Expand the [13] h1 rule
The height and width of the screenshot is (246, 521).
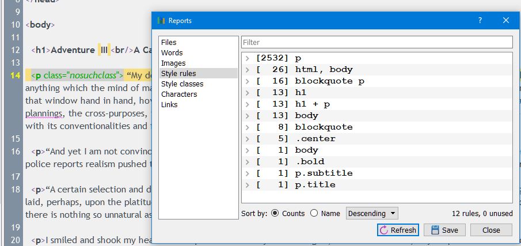(x=247, y=93)
